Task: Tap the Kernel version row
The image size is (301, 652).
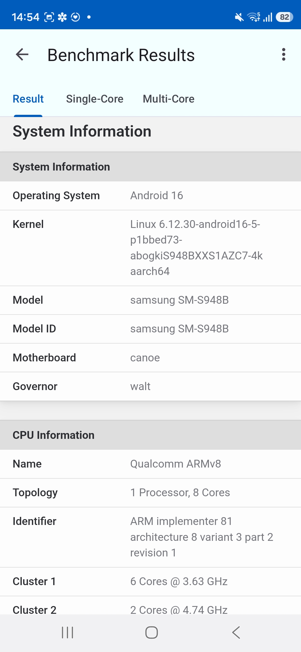Action: click(151, 248)
